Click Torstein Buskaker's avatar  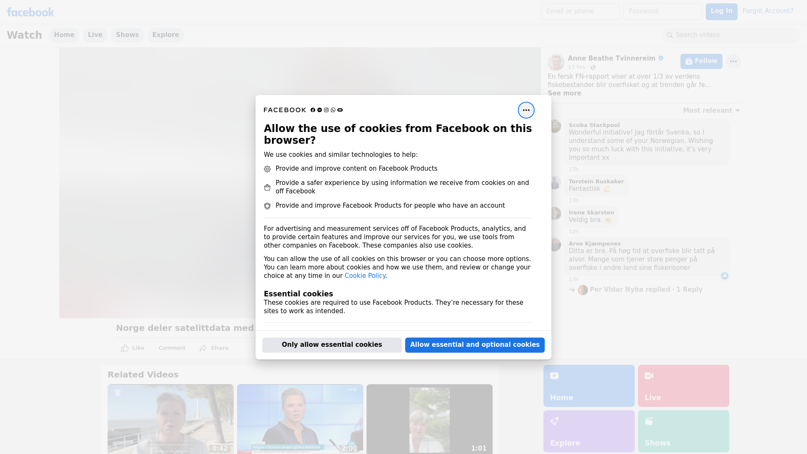coord(555,182)
